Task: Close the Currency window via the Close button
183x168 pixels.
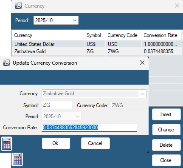Action: (x=166, y=160)
